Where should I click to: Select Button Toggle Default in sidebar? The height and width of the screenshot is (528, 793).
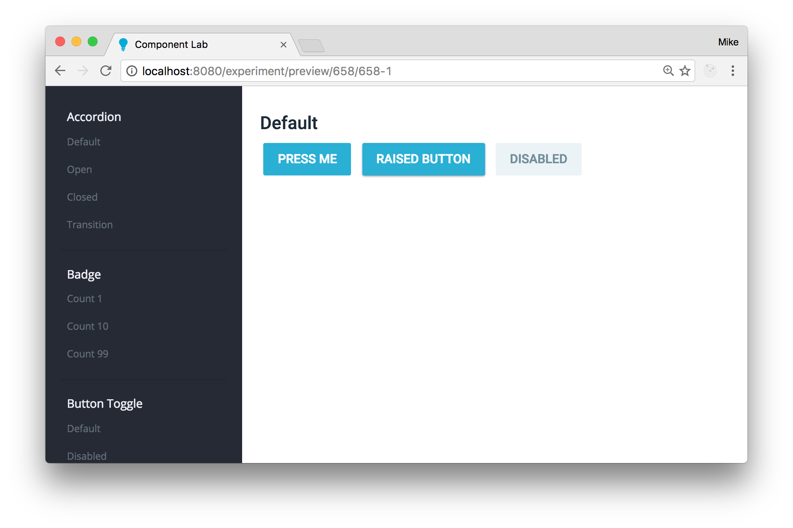[84, 428]
